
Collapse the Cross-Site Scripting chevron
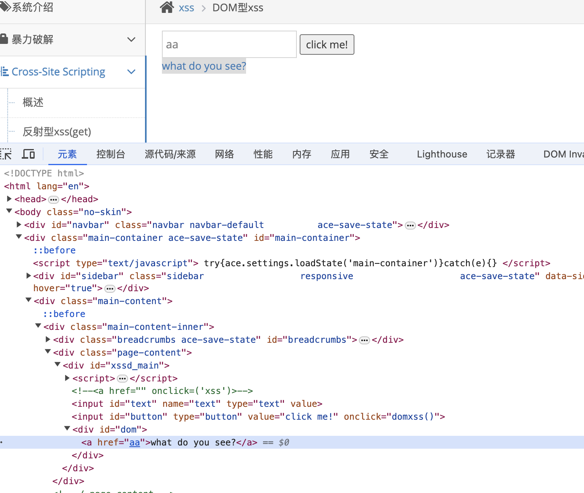[x=131, y=72]
